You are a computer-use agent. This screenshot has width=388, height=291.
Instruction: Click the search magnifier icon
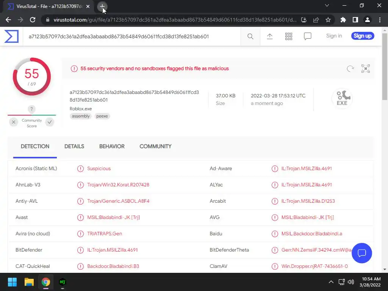pos(250,36)
